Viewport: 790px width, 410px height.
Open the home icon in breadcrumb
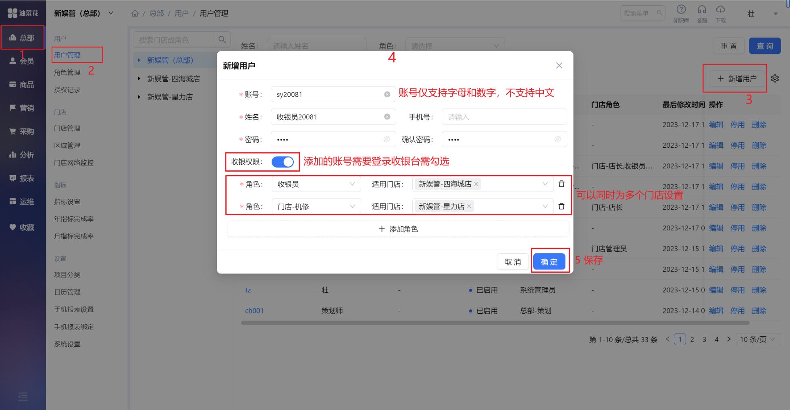point(135,13)
